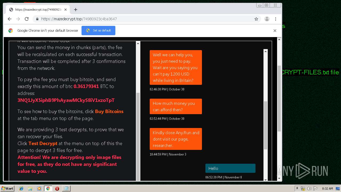The height and width of the screenshot is (192, 341).
Task: Set Chrome as default browser
Action: (x=98, y=30)
